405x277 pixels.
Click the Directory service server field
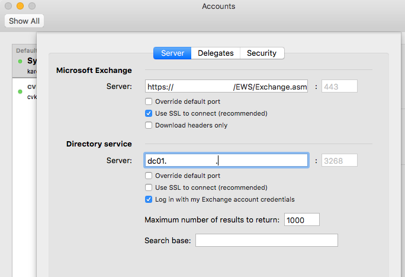point(226,160)
